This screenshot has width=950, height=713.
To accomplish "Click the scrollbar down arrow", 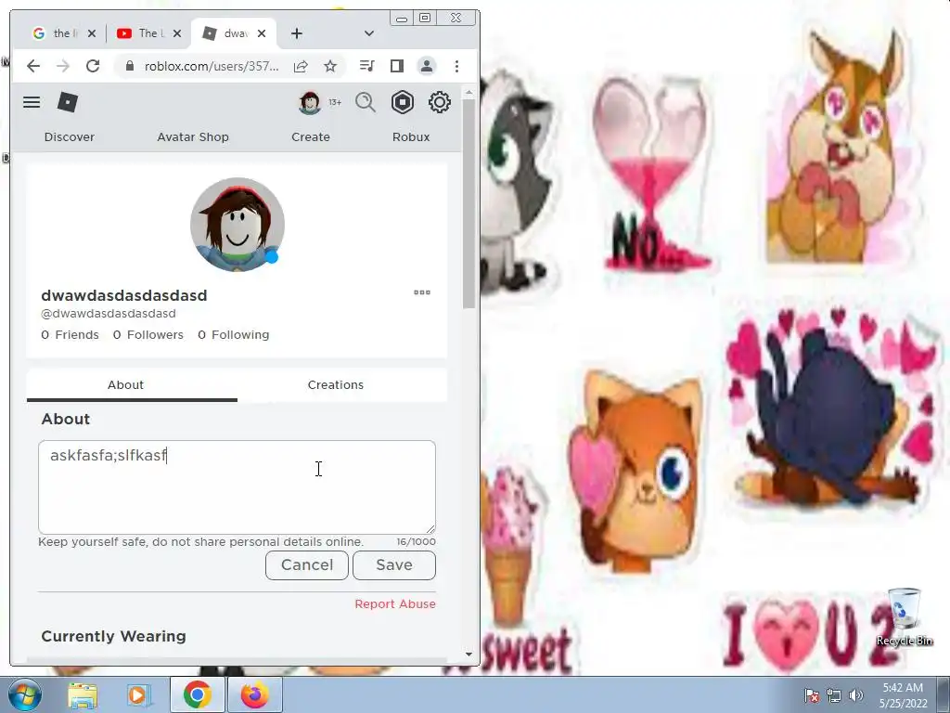I will pos(469,655).
